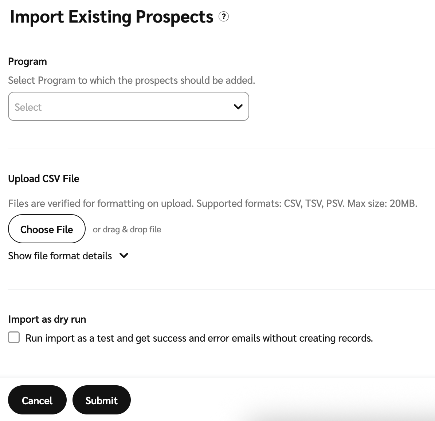Click the 'Max size: 20MB' text

point(382,203)
